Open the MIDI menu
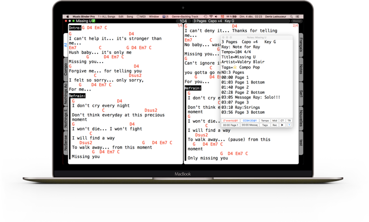This screenshot has height=222, width=369. click(x=141, y=17)
